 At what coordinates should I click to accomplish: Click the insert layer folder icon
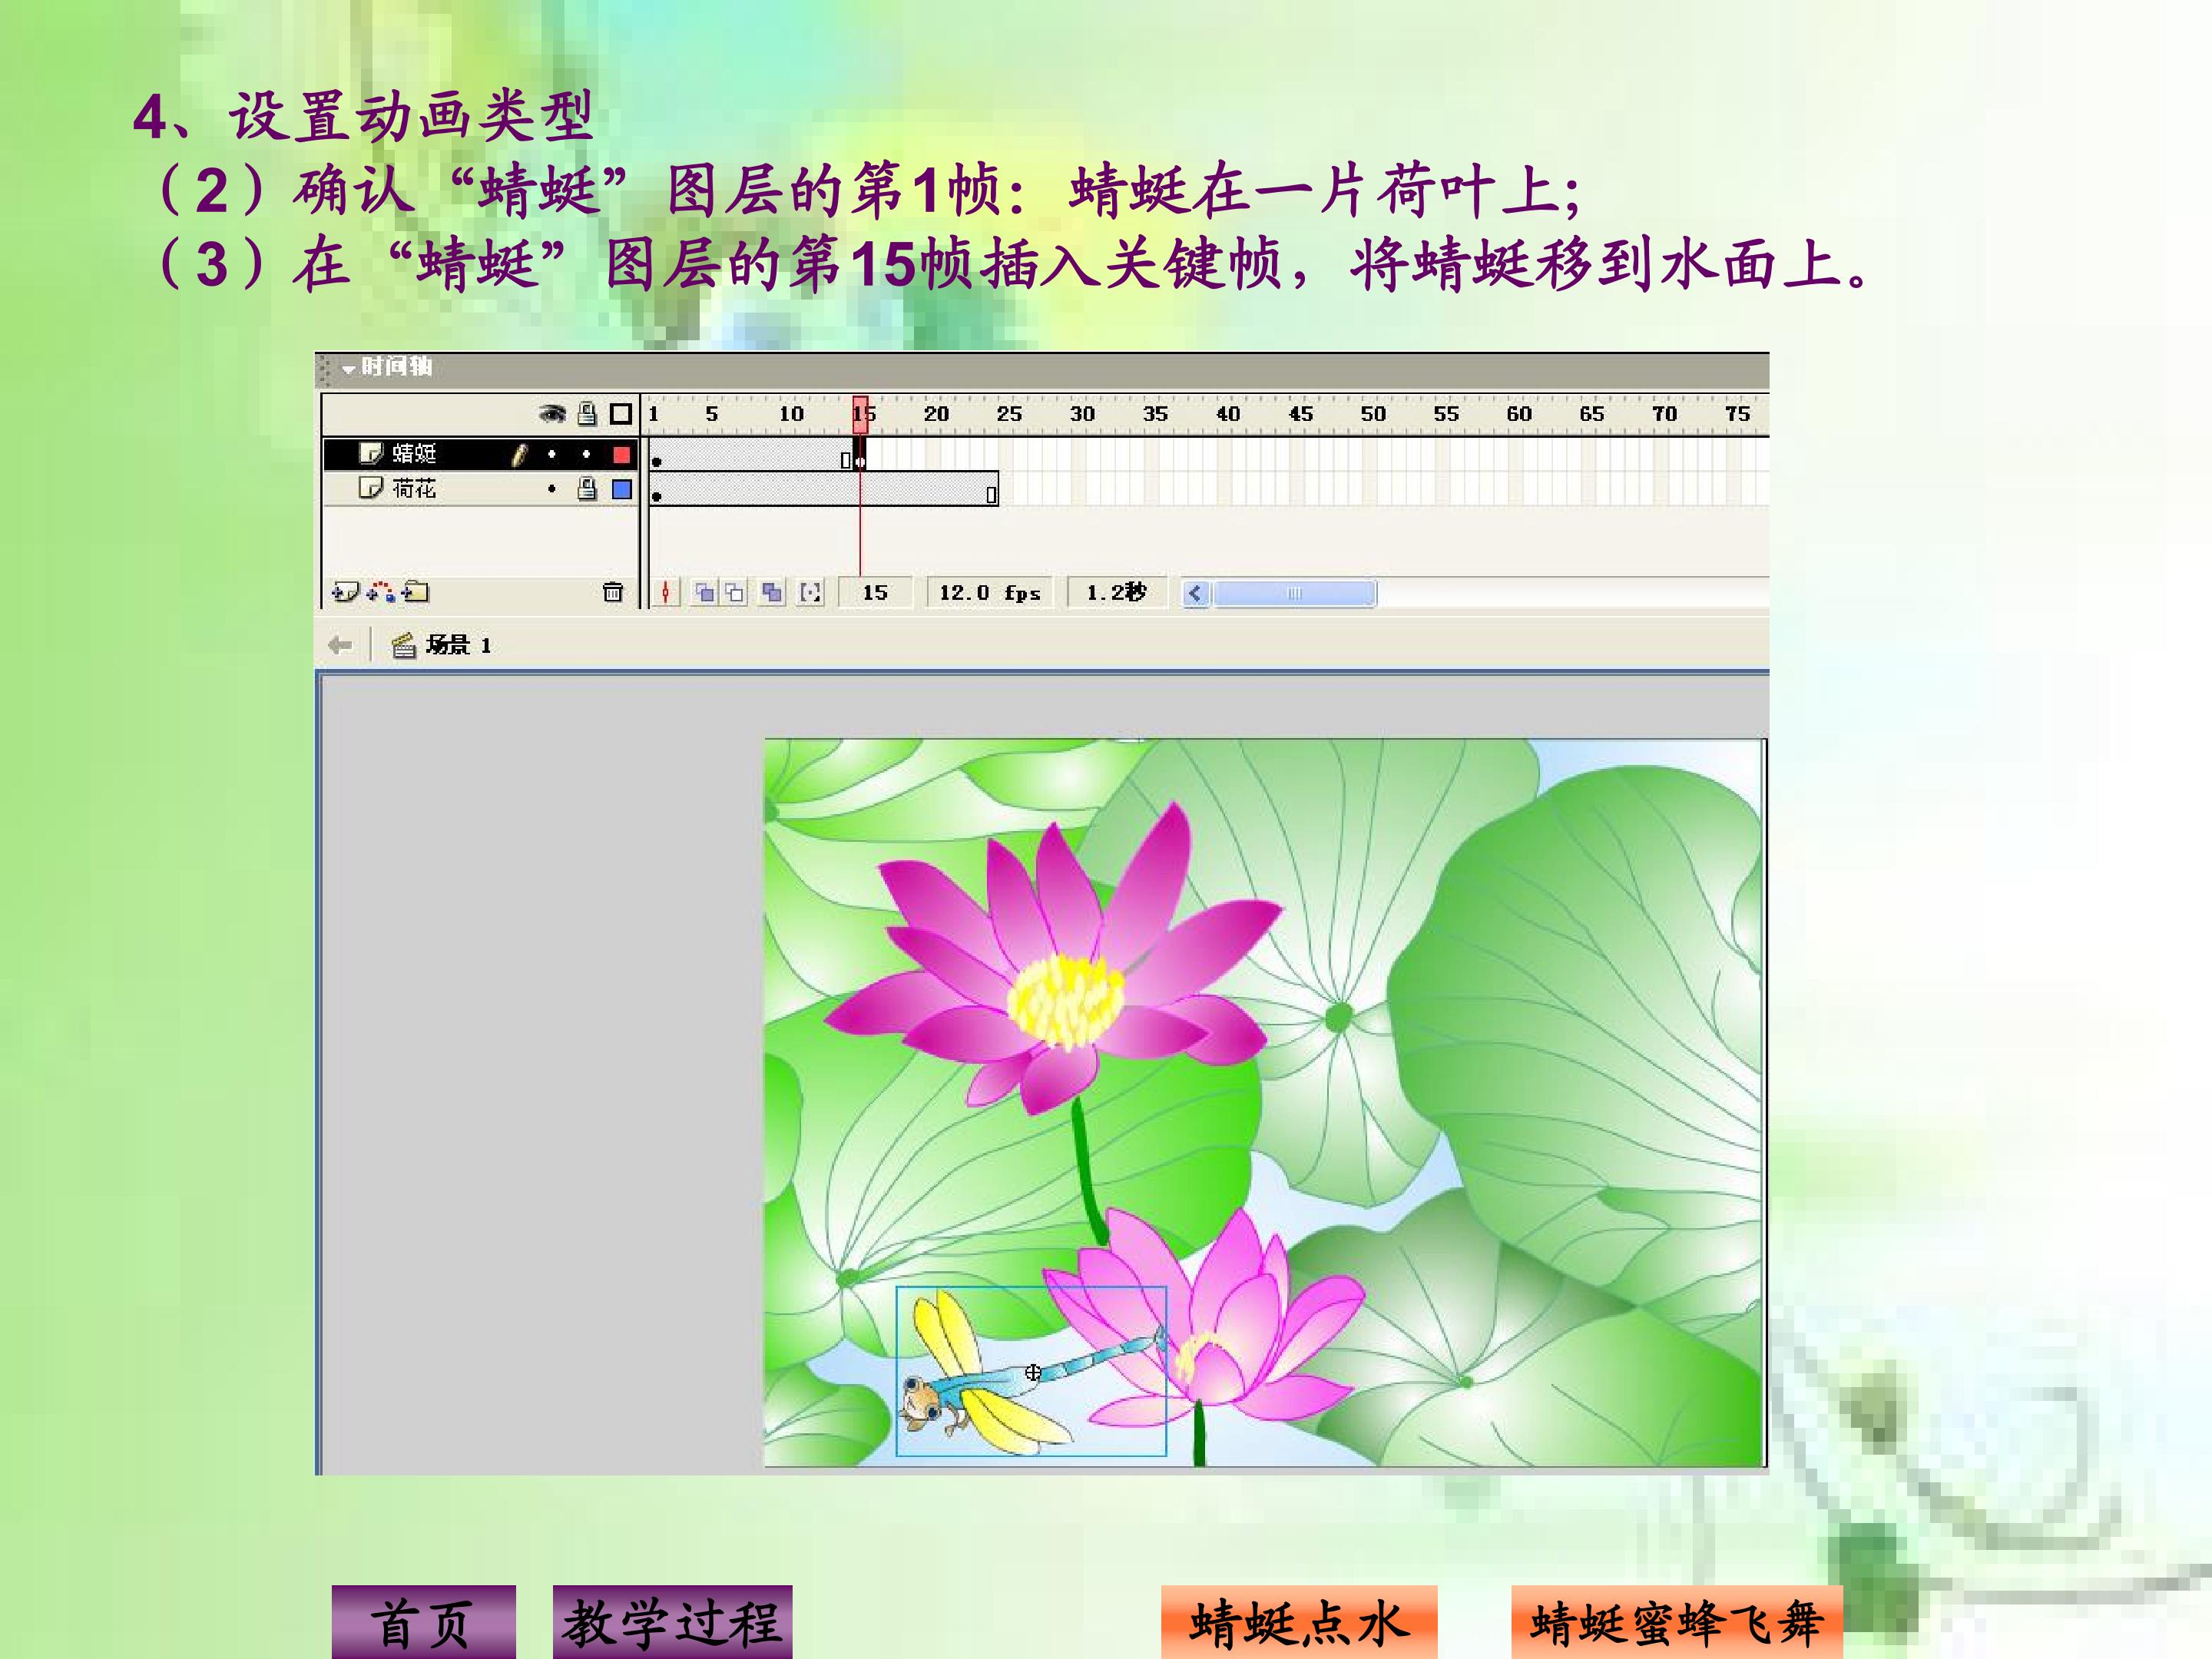[x=415, y=592]
